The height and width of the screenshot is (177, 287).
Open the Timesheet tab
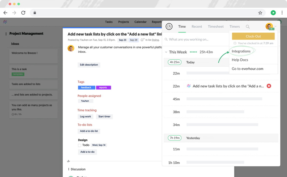[216, 27]
